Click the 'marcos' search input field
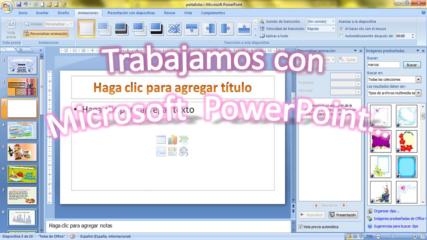The height and width of the screenshot is (240, 427). (x=383, y=65)
